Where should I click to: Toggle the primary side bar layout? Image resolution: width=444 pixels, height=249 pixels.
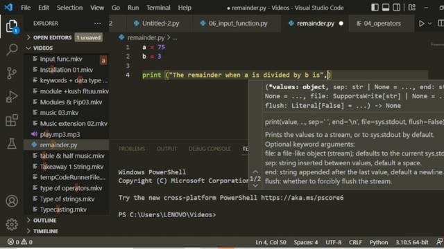[x=375, y=8]
